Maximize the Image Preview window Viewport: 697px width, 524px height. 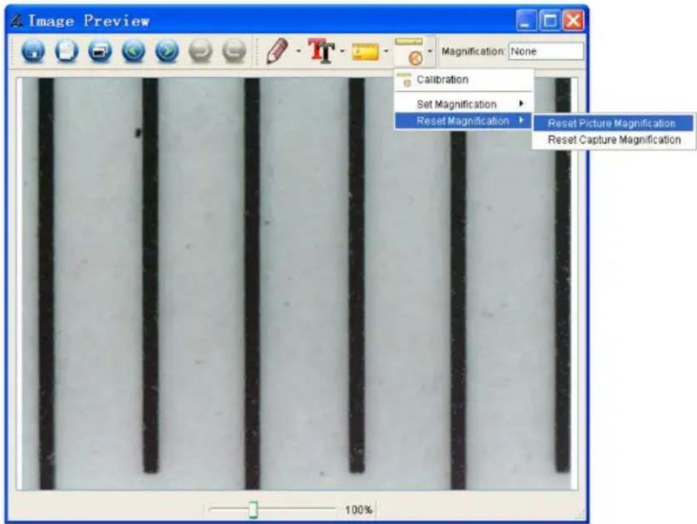click(550, 21)
